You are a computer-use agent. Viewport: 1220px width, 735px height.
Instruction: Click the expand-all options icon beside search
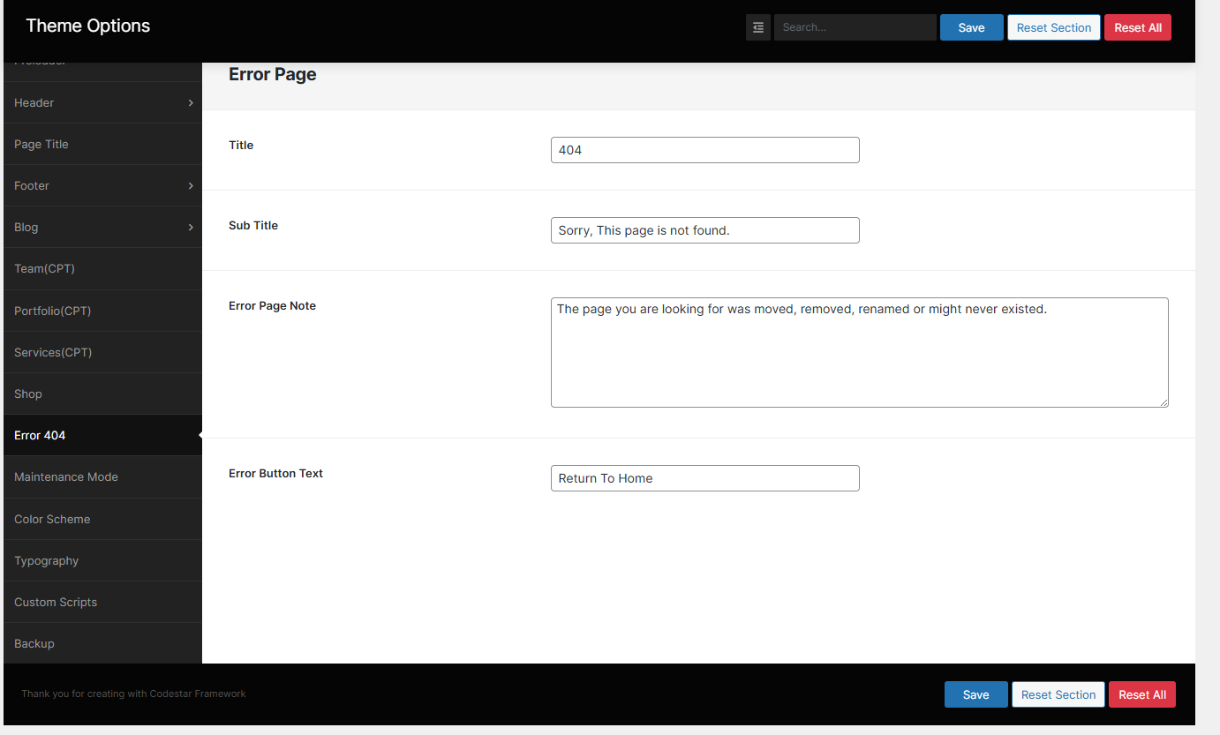point(758,27)
